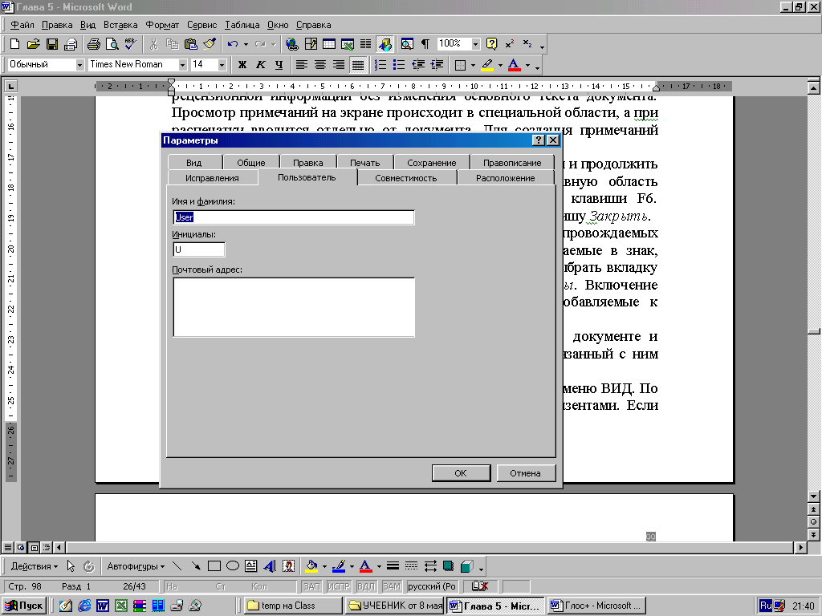Expand the drawing fill color dropdown arrow
Viewport: 822px width, 616px height.
324,566
